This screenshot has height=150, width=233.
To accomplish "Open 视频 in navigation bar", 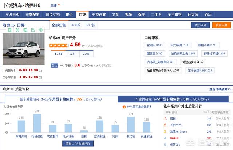I will point(129,15).
